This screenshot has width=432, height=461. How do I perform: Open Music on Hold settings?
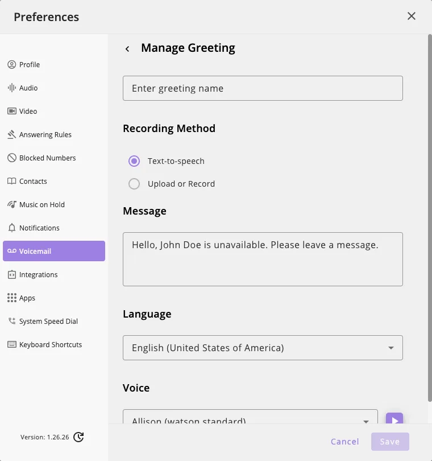54,204
